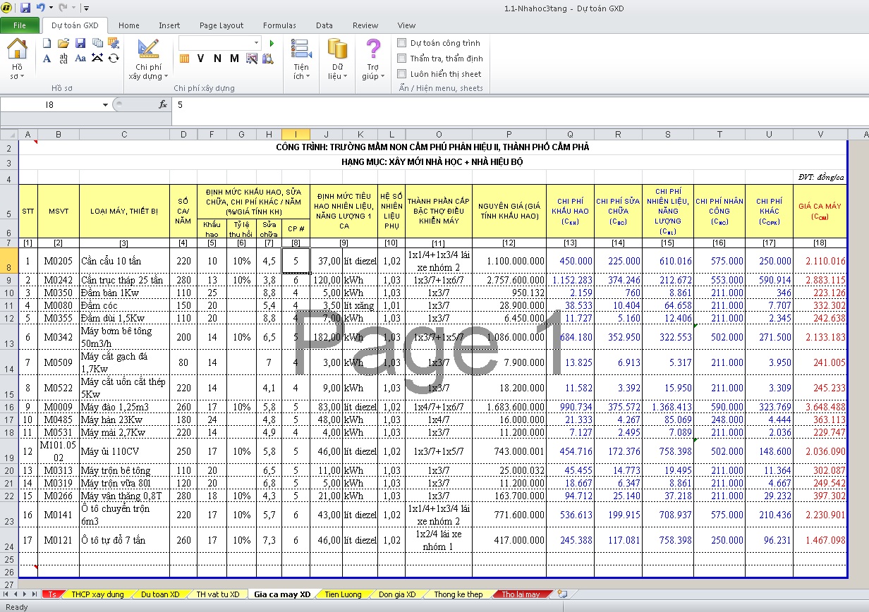
Task: Click the green play arrow in ribbon
Action: coord(272,44)
